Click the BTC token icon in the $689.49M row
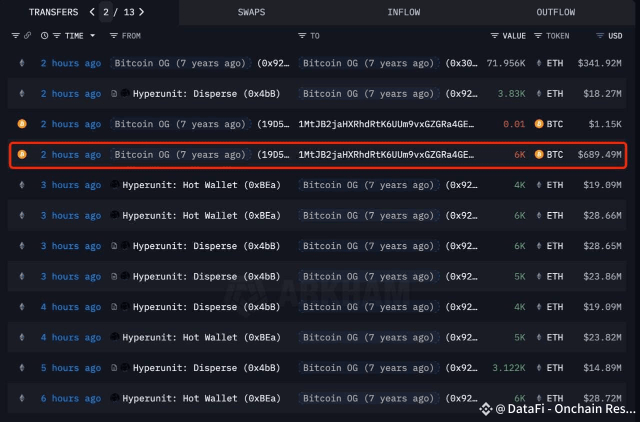640x422 pixels. click(538, 154)
